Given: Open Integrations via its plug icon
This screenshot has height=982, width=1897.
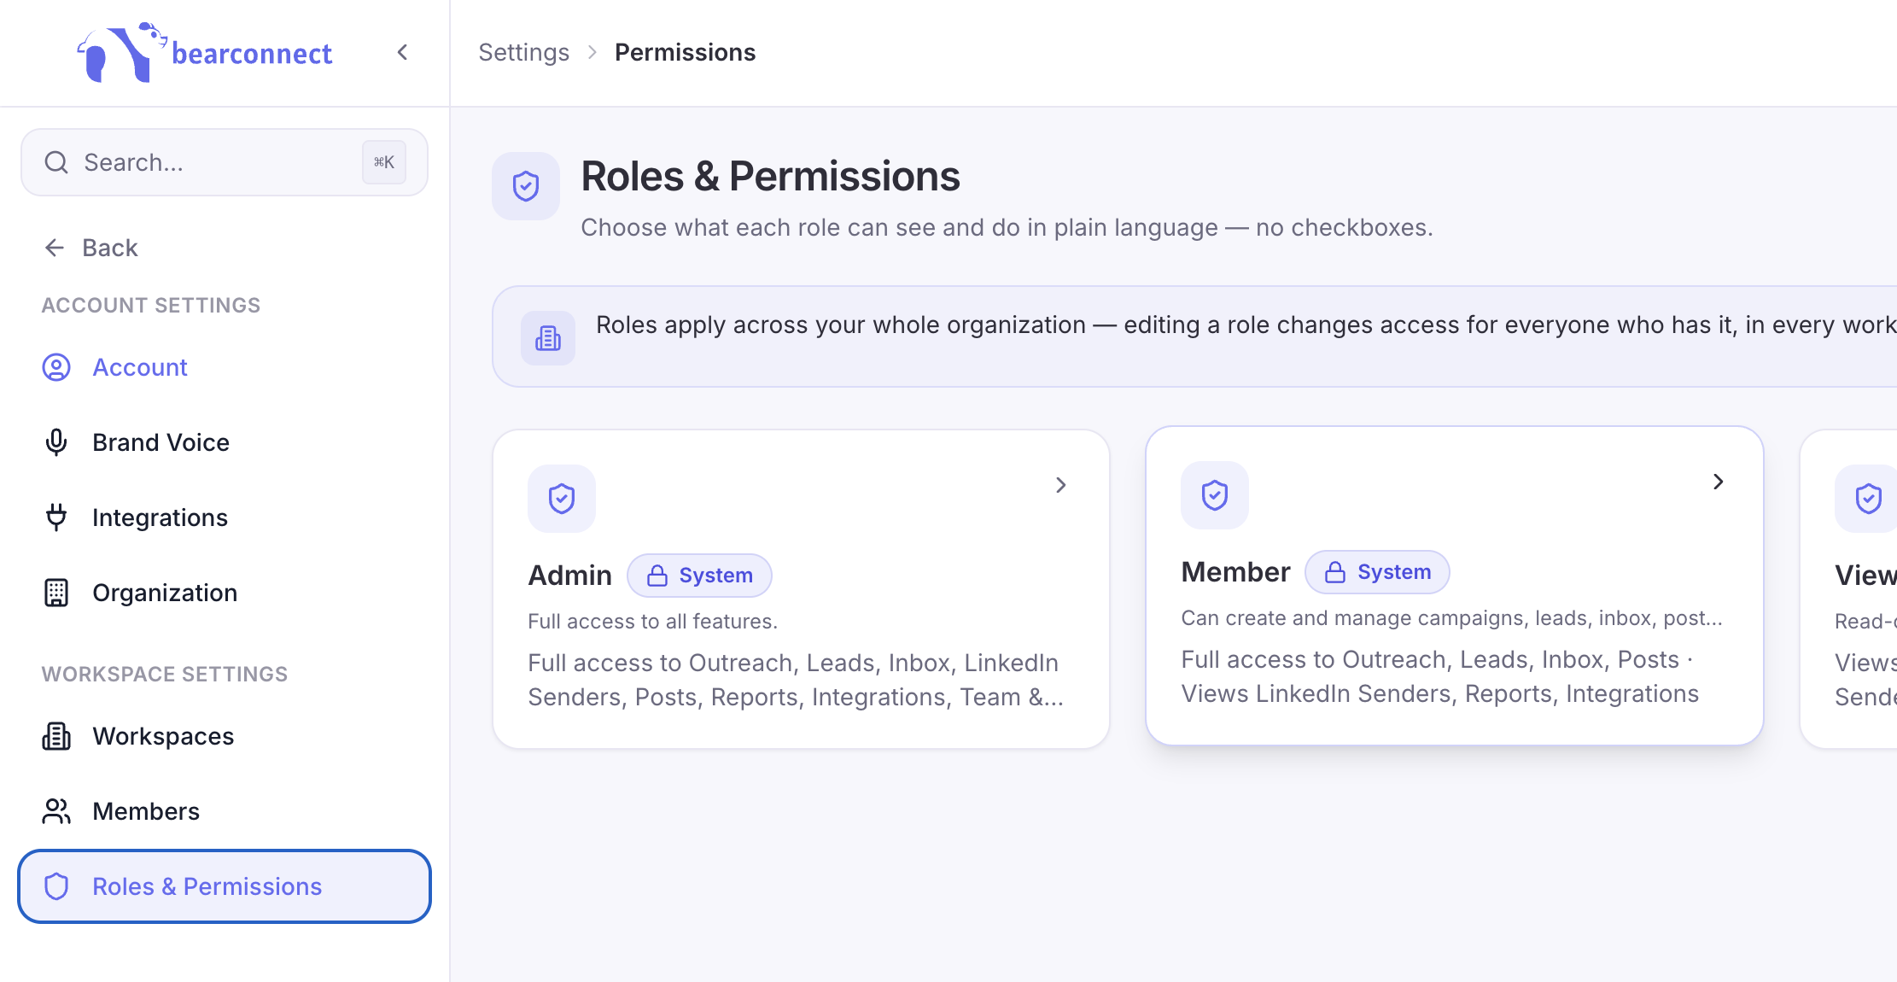Looking at the screenshot, I should pos(56,517).
